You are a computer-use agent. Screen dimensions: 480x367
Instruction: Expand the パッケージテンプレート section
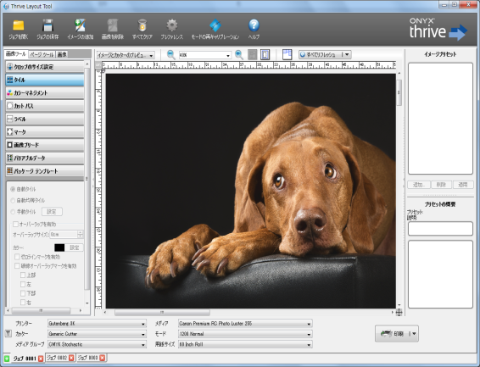tap(45, 171)
